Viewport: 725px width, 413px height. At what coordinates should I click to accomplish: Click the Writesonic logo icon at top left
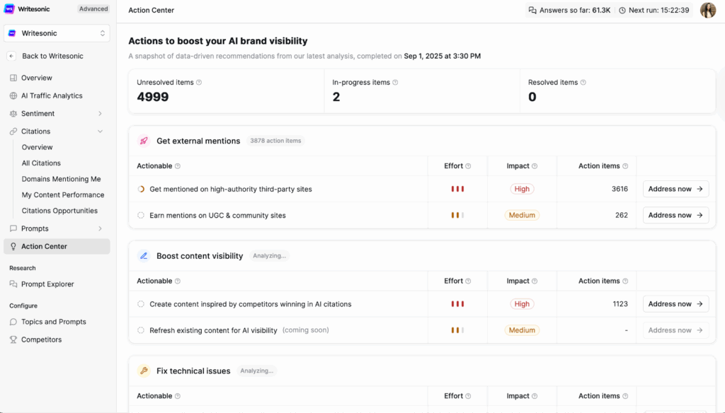pyautogui.click(x=11, y=9)
